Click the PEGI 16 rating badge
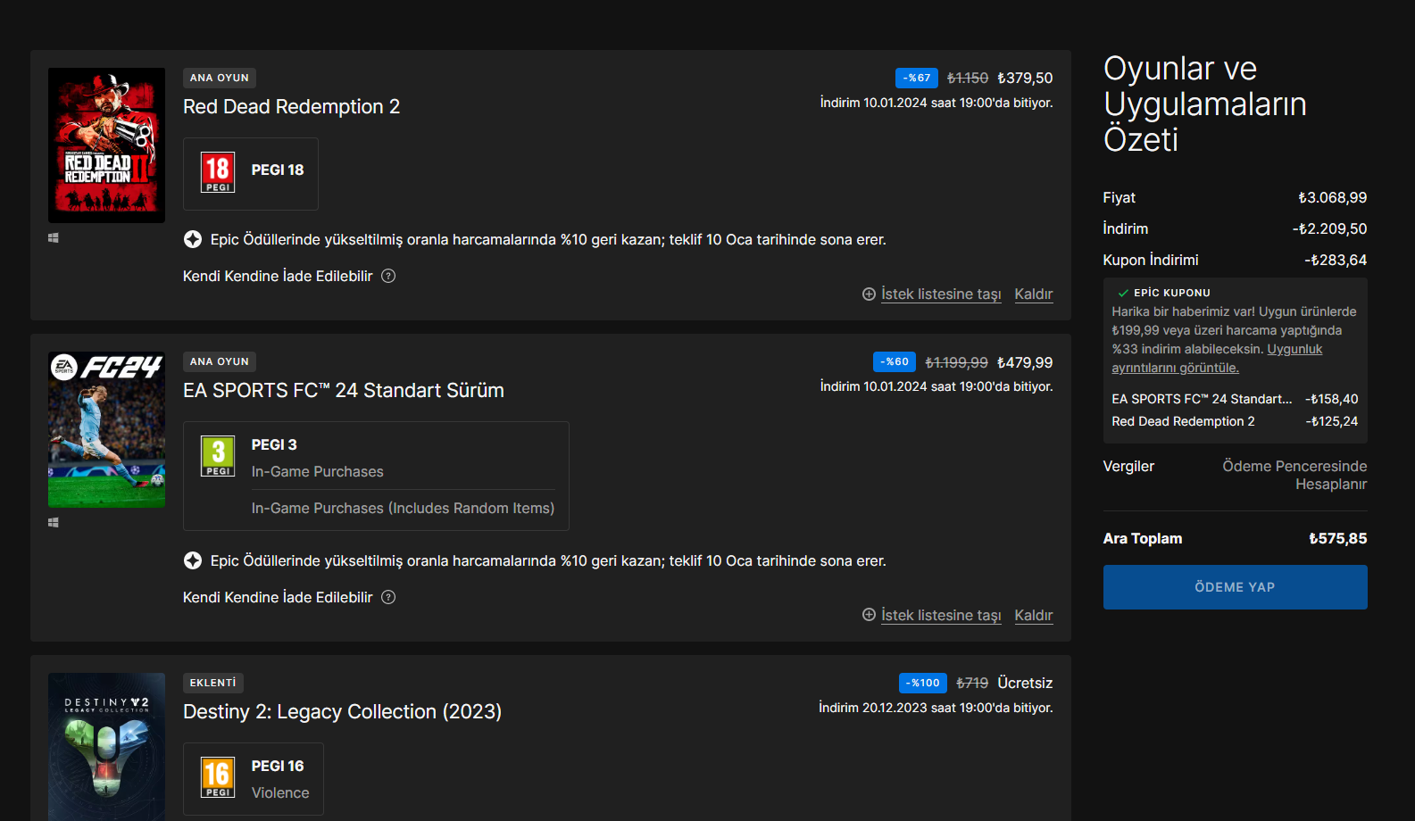The width and height of the screenshot is (1415, 821). click(218, 777)
